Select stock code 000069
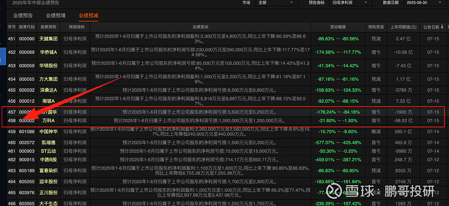Viewport: 449px width, 206px height. (27, 52)
